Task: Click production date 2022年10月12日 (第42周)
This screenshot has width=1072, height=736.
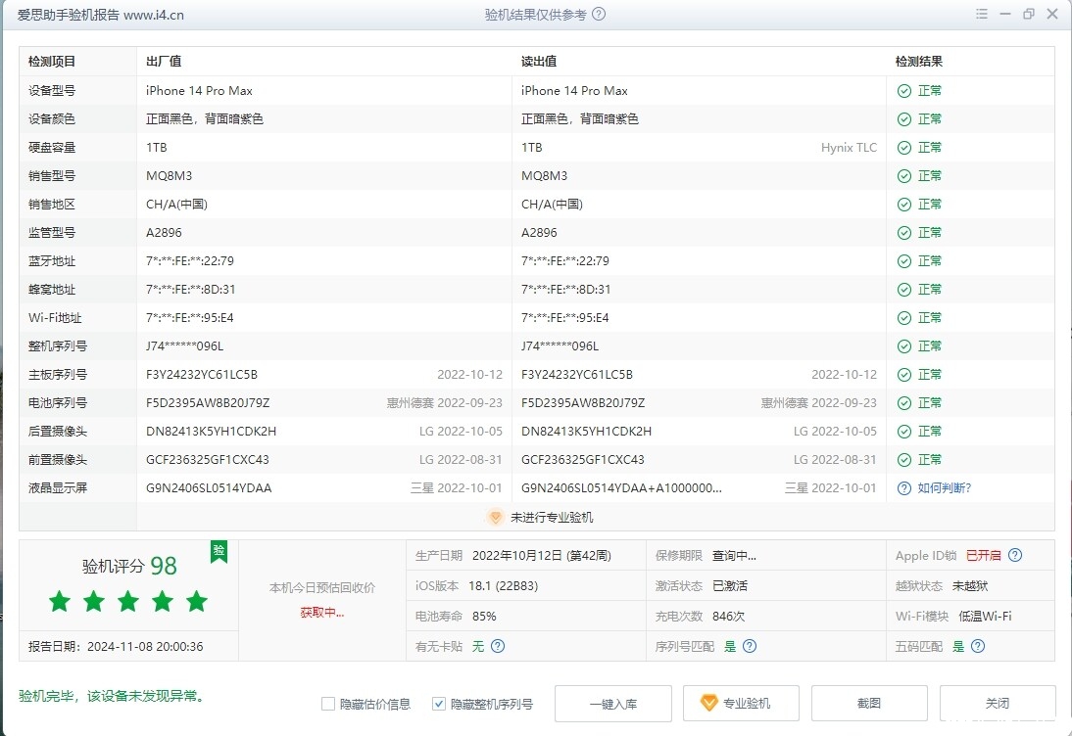Action: [542, 556]
